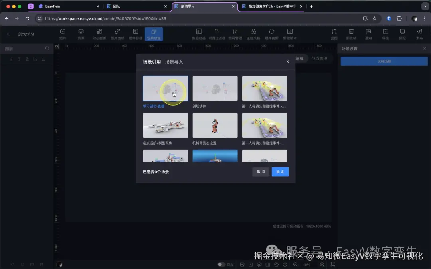
Task: Open the 通知 notifications icon
Action: coord(368,34)
